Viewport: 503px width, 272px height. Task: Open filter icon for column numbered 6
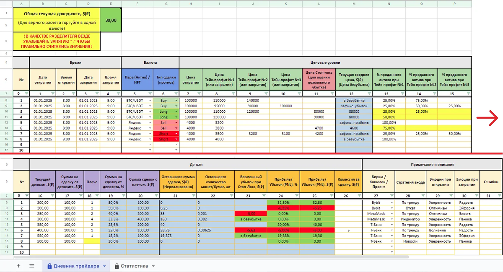[176, 93]
